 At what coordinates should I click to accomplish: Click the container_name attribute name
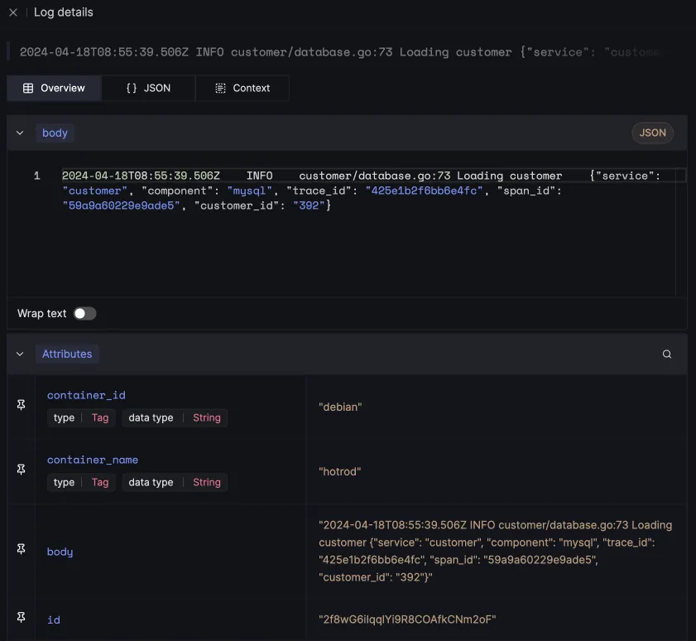pos(93,460)
